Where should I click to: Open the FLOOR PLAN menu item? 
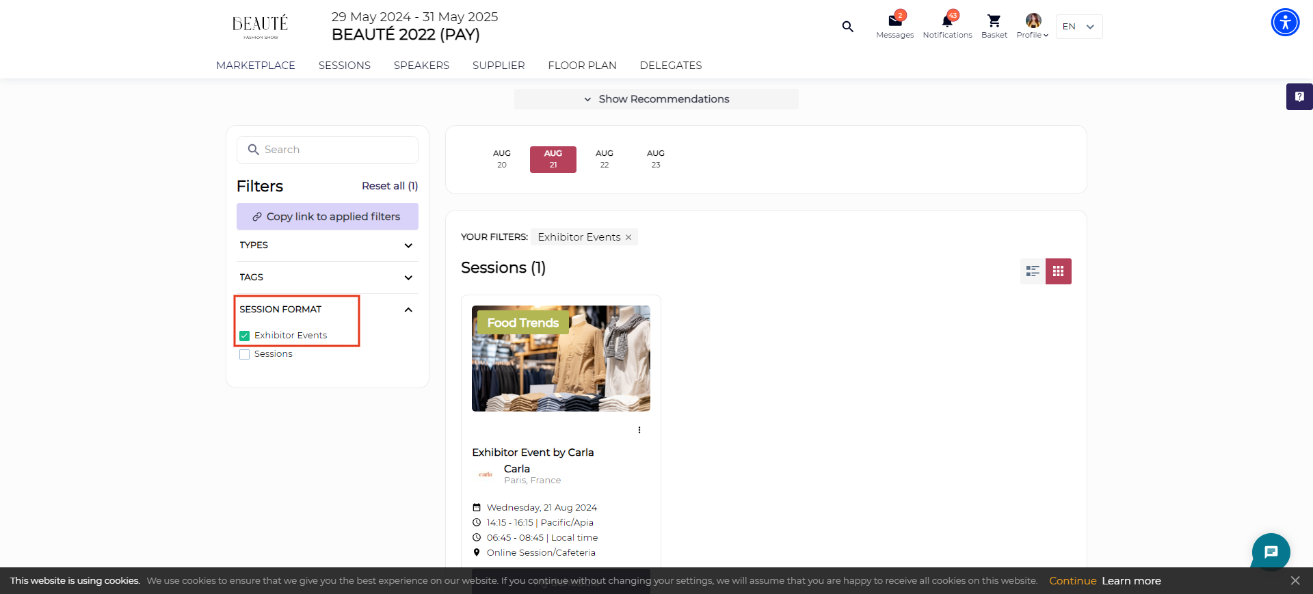(583, 66)
